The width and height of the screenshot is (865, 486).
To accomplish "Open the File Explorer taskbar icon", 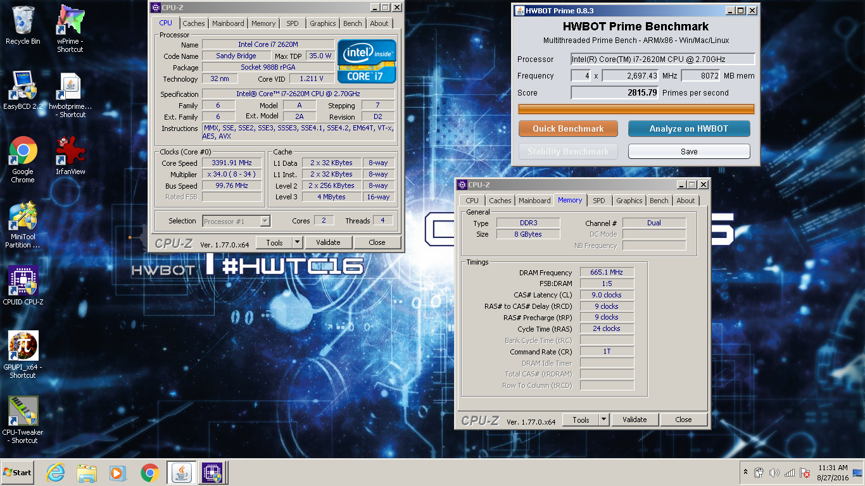I will tap(87, 472).
